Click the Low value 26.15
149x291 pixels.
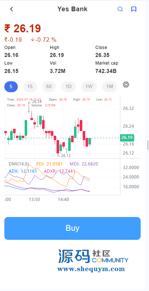click(x=11, y=71)
